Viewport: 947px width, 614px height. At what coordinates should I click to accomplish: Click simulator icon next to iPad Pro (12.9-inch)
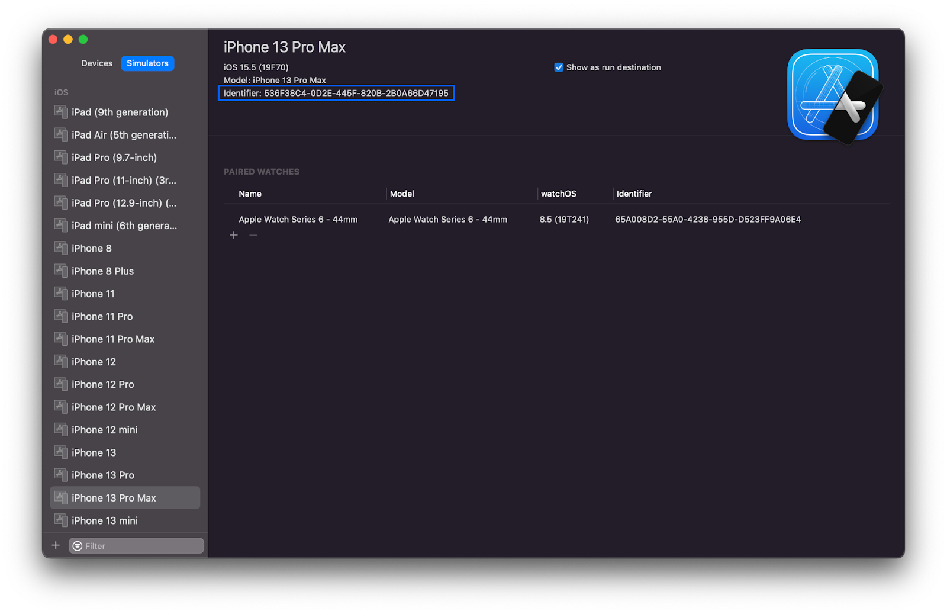(61, 202)
